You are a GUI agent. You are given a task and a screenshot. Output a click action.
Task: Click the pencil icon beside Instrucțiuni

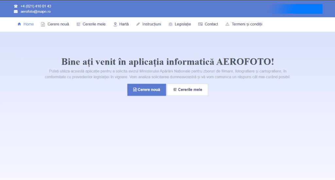pos(138,24)
